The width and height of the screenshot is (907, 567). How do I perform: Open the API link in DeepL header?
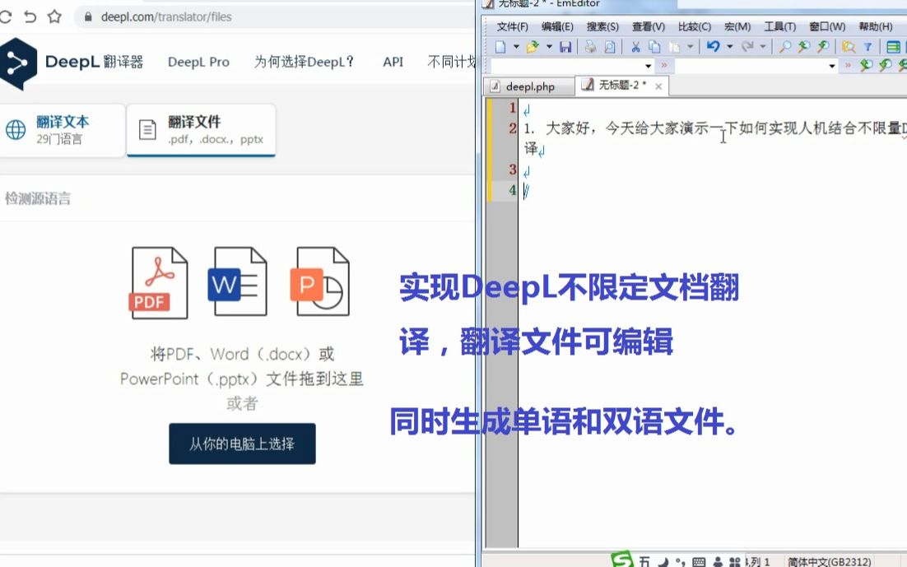click(x=393, y=62)
